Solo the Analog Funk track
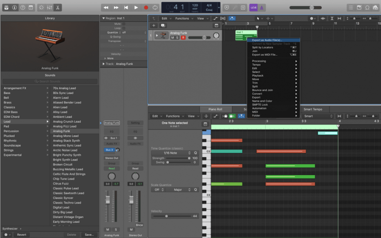This screenshot has height=238, width=381. (177, 38)
